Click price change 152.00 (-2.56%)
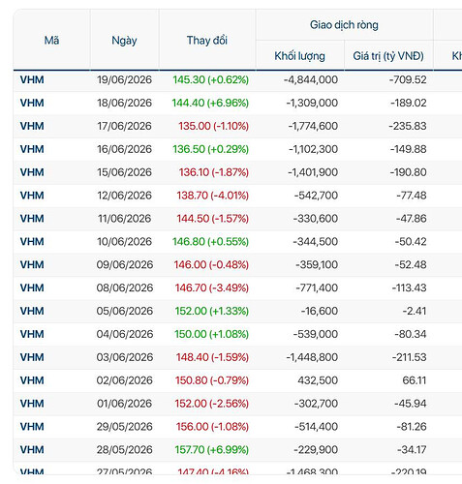The height and width of the screenshot is (484, 462). point(212,404)
